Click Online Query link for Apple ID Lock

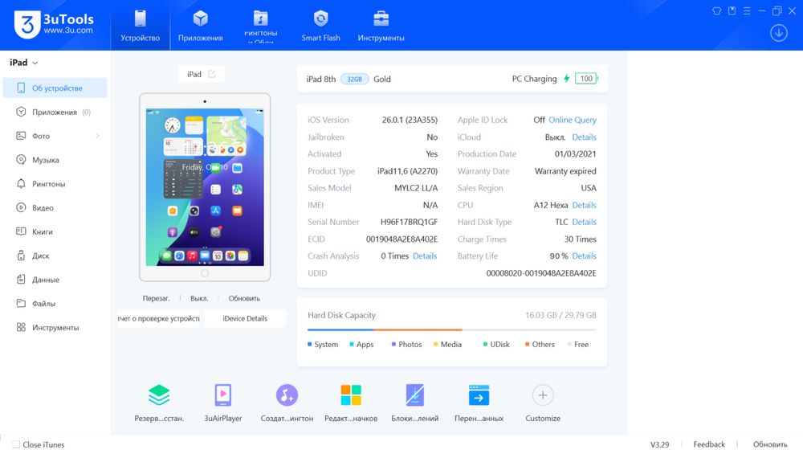[573, 120]
